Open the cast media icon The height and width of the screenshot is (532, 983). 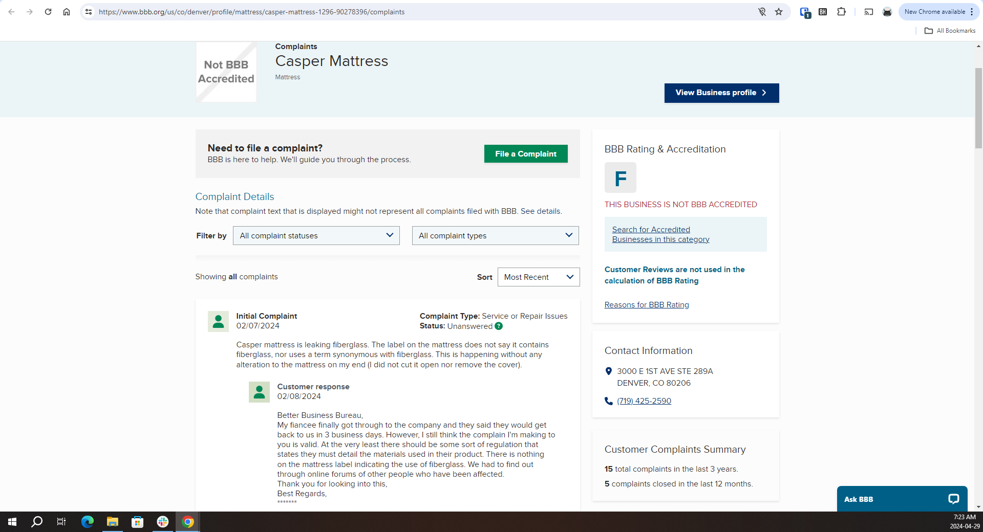[x=869, y=12]
